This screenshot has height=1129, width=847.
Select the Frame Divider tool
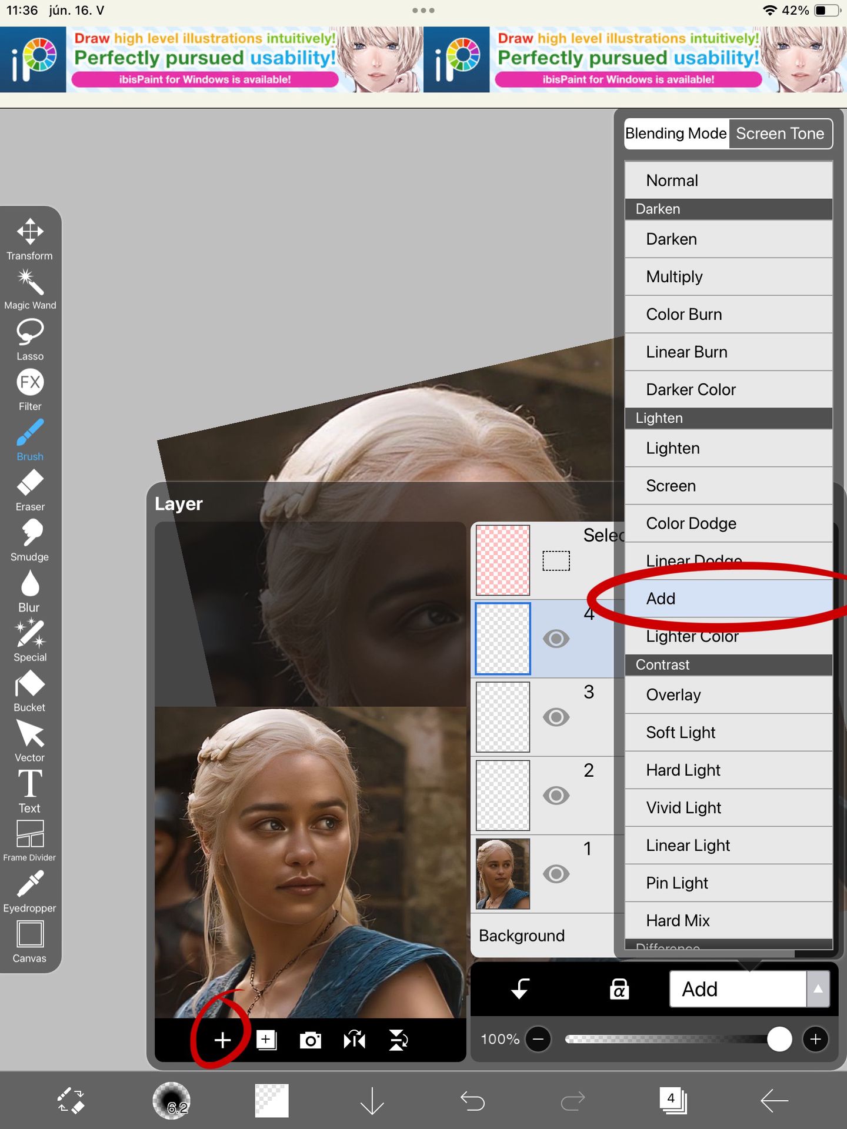tap(30, 841)
